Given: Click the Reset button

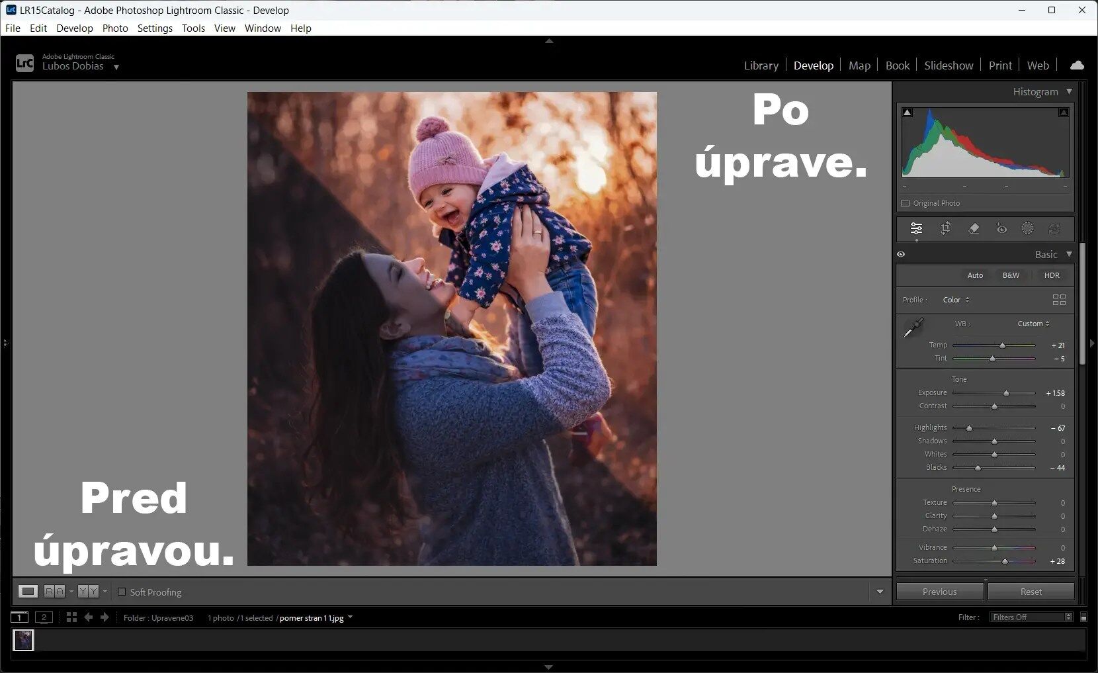Looking at the screenshot, I should coord(1031,592).
